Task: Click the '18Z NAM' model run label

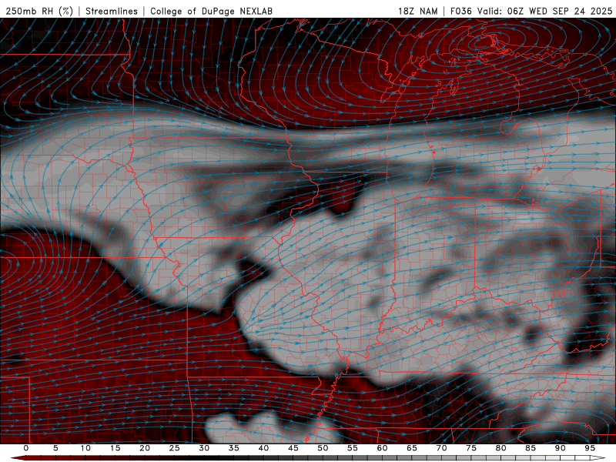Action: click(x=418, y=11)
